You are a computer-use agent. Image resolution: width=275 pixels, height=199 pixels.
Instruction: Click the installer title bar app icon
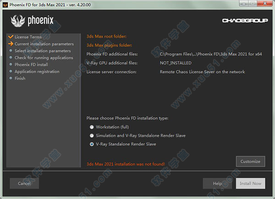5,5
